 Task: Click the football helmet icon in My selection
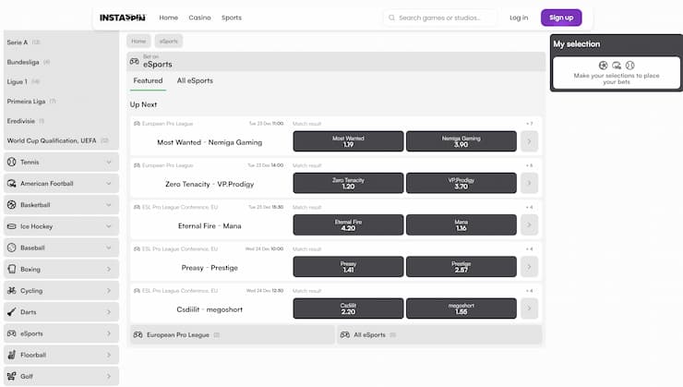617,66
